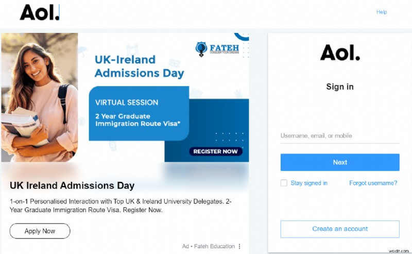Click the UK Ireland Admissions Day headline
Image resolution: width=412 pixels, height=254 pixels.
click(x=72, y=185)
